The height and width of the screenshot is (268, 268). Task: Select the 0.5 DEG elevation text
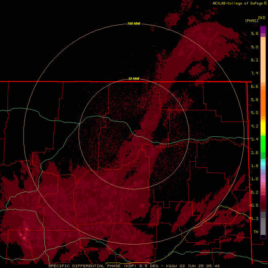click(x=149, y=266)
